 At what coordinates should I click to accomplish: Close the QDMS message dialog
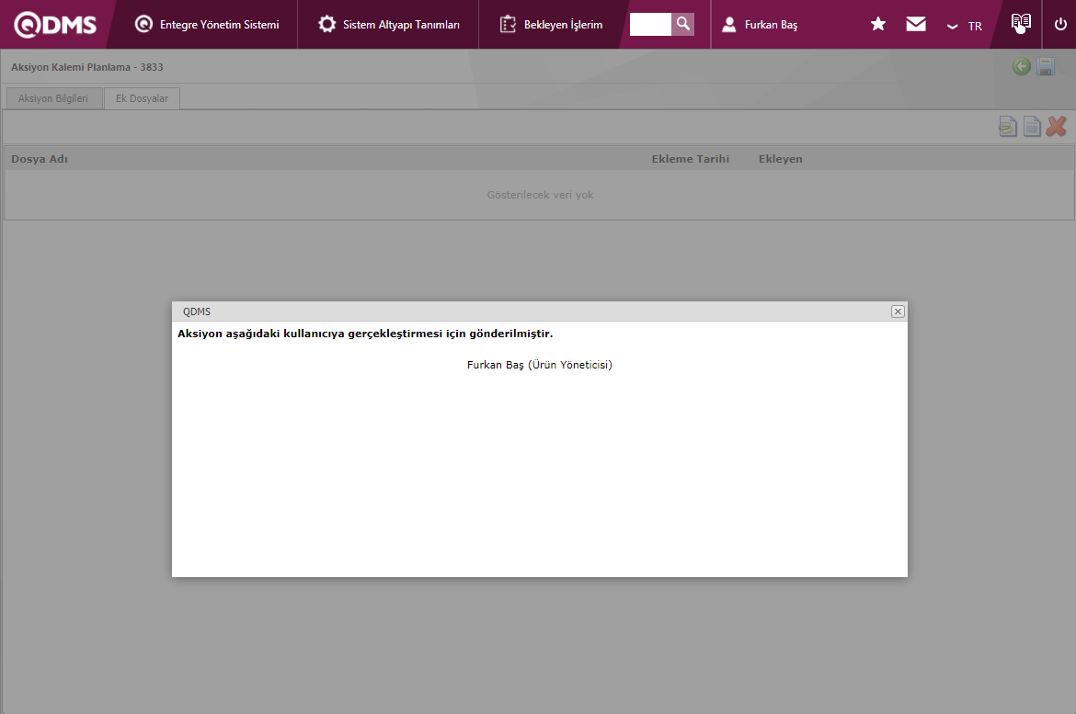tap(898, 312)
